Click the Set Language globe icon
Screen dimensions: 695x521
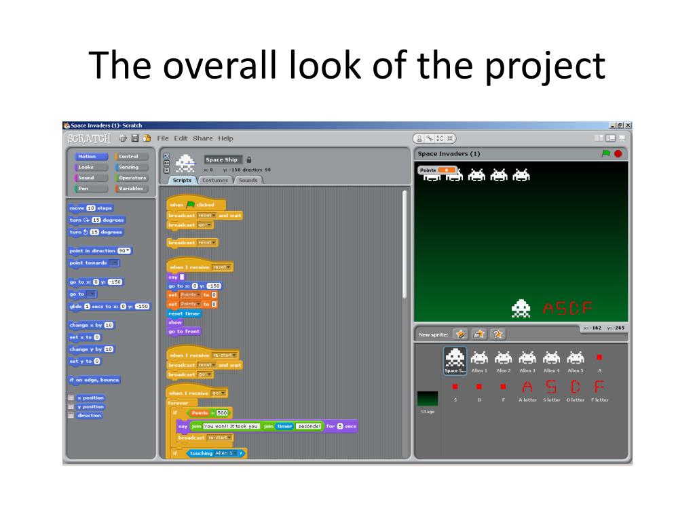[123, 138]
